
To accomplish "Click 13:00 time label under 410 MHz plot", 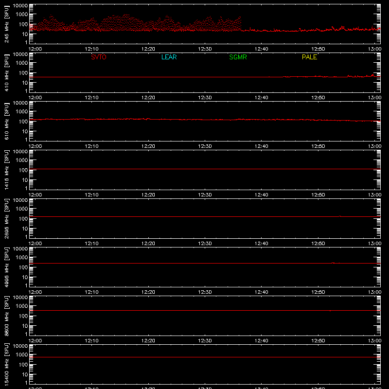I will coord(374,98).
